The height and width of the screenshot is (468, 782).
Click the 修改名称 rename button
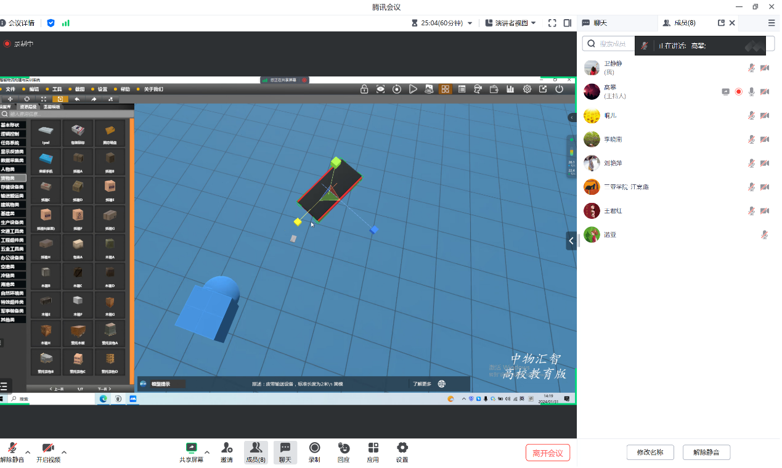[650, 452]
